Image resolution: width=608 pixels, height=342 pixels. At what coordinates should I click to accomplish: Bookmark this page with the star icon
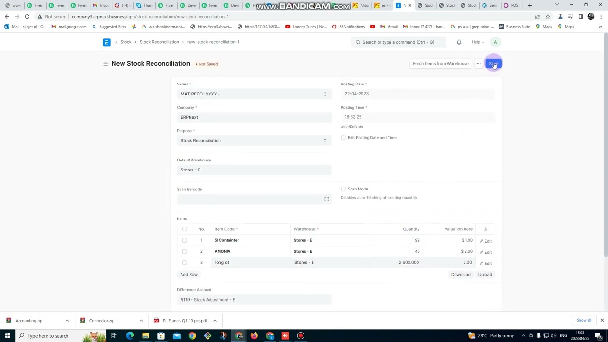(548, 17)
